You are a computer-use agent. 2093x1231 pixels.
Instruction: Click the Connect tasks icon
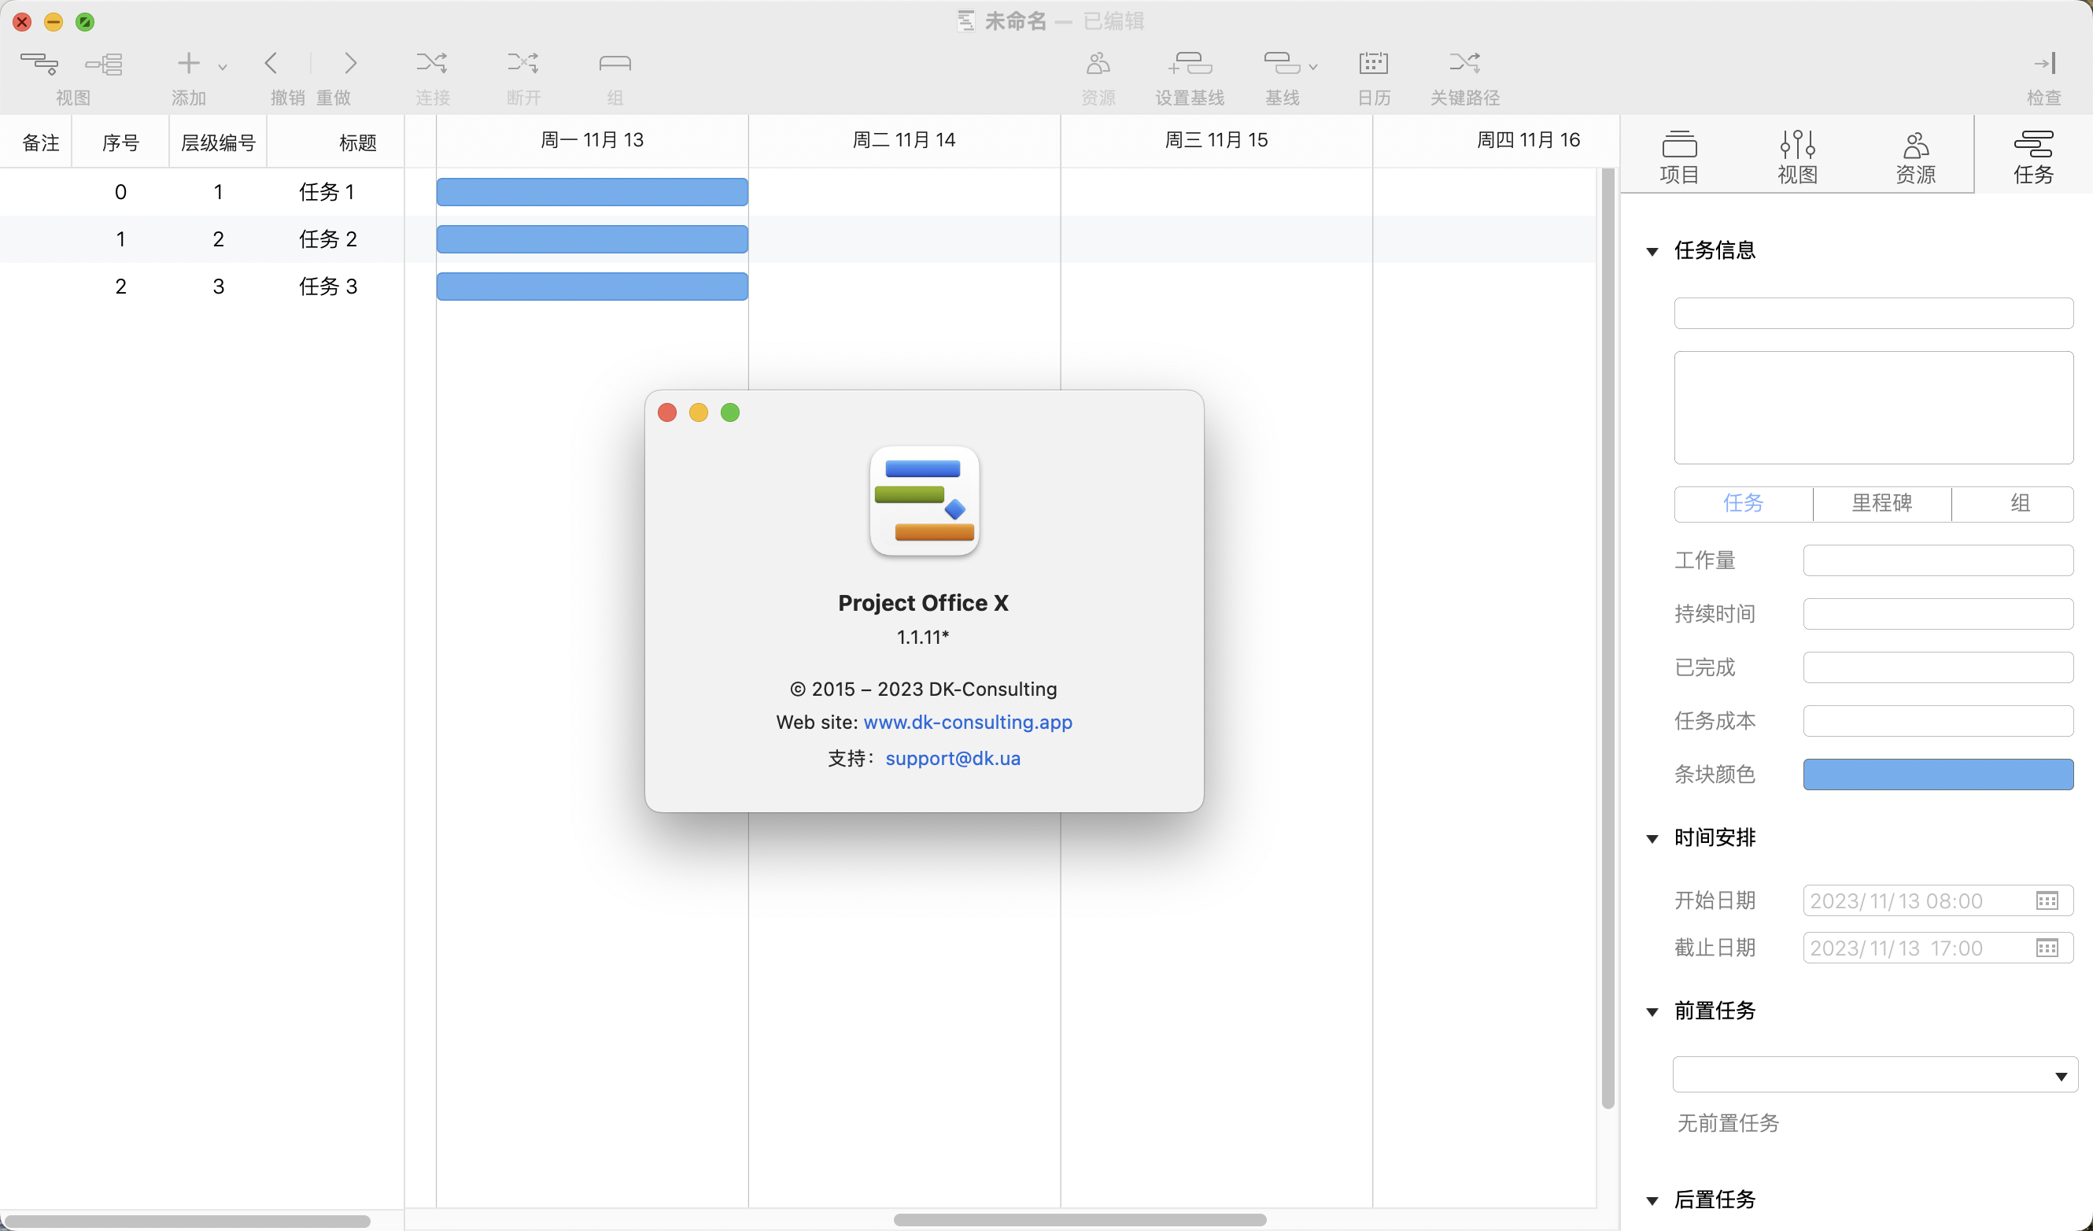tap(432, 63)
